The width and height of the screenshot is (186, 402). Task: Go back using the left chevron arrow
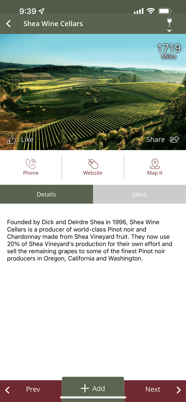[8, 24]
